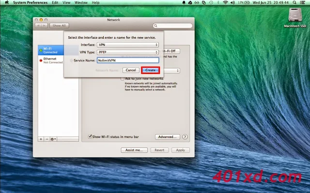Open the gear action menu below services

(x=53, y=139)
